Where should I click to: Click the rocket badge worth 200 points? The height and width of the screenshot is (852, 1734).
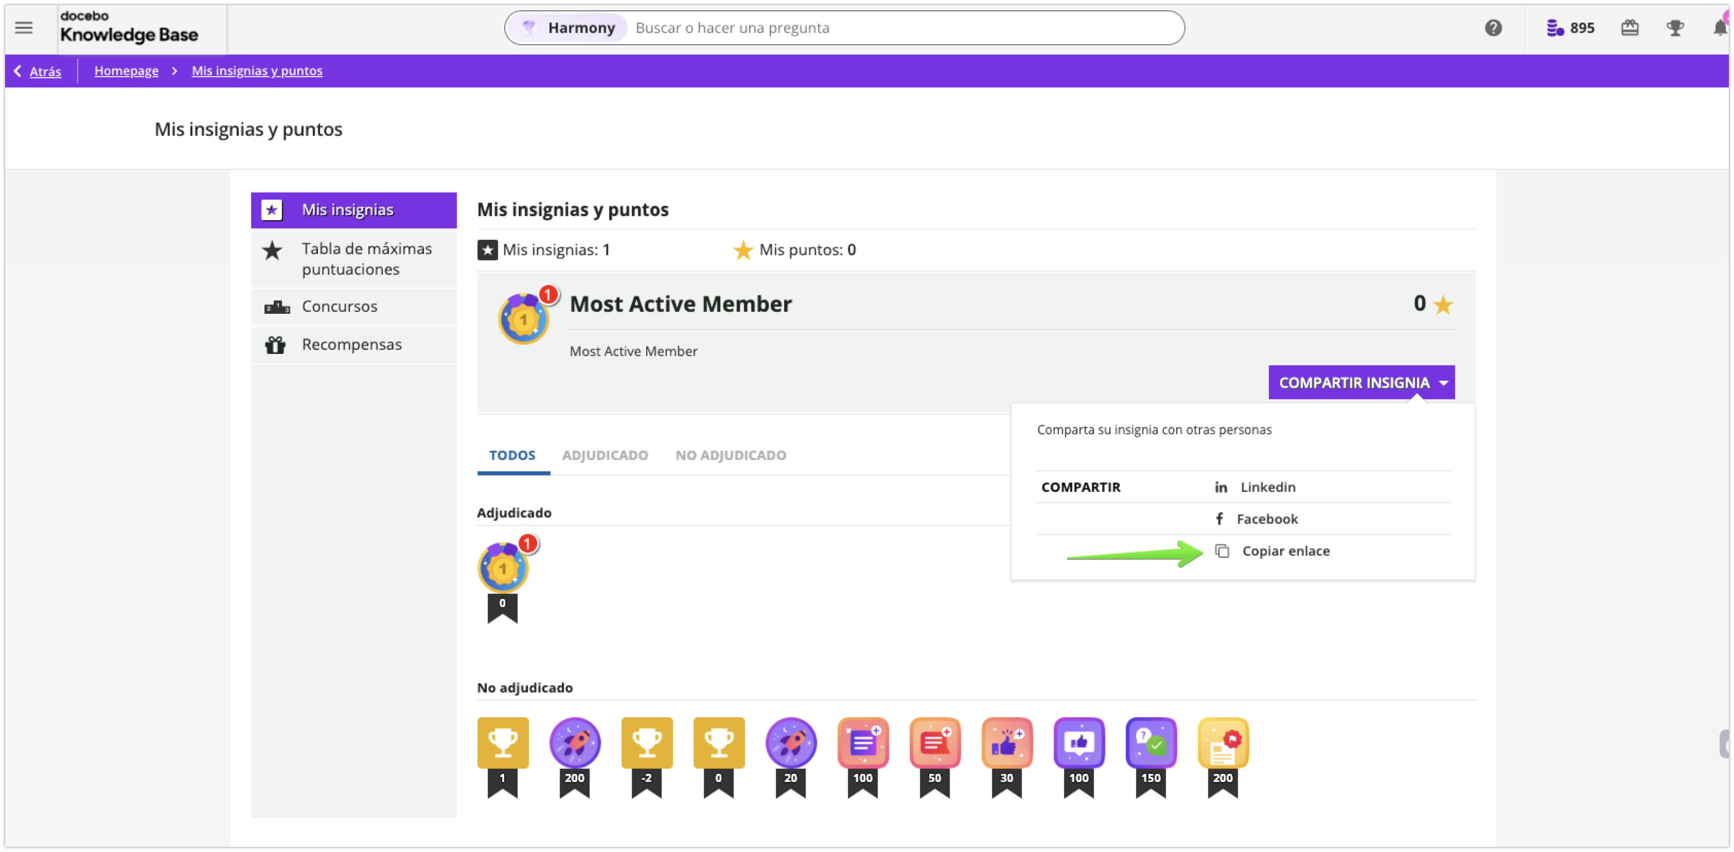[x=574, y=743]
